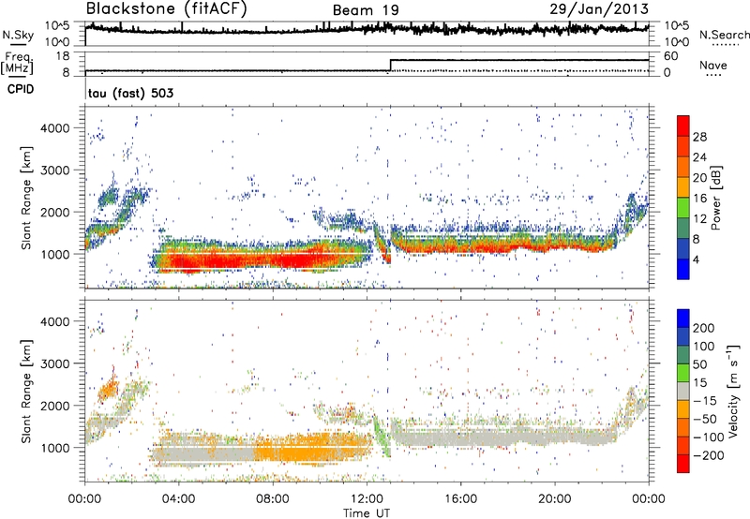
Task: Pick the red bottom segment of velocity colorbar
Action: tap(683, 464)
